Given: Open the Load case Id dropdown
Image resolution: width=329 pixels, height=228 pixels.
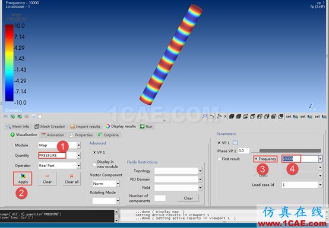Looking at the screenshot, I should pyautogui.click(x=320, y=185).
